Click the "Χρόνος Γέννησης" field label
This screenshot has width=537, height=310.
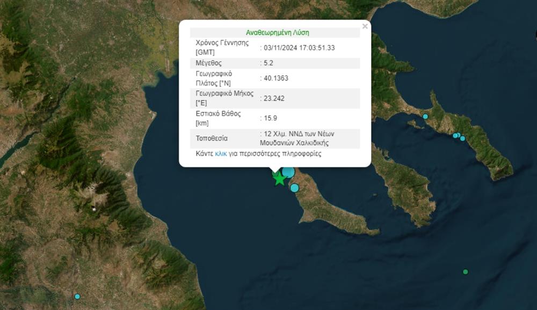click(x=222, y=43)
